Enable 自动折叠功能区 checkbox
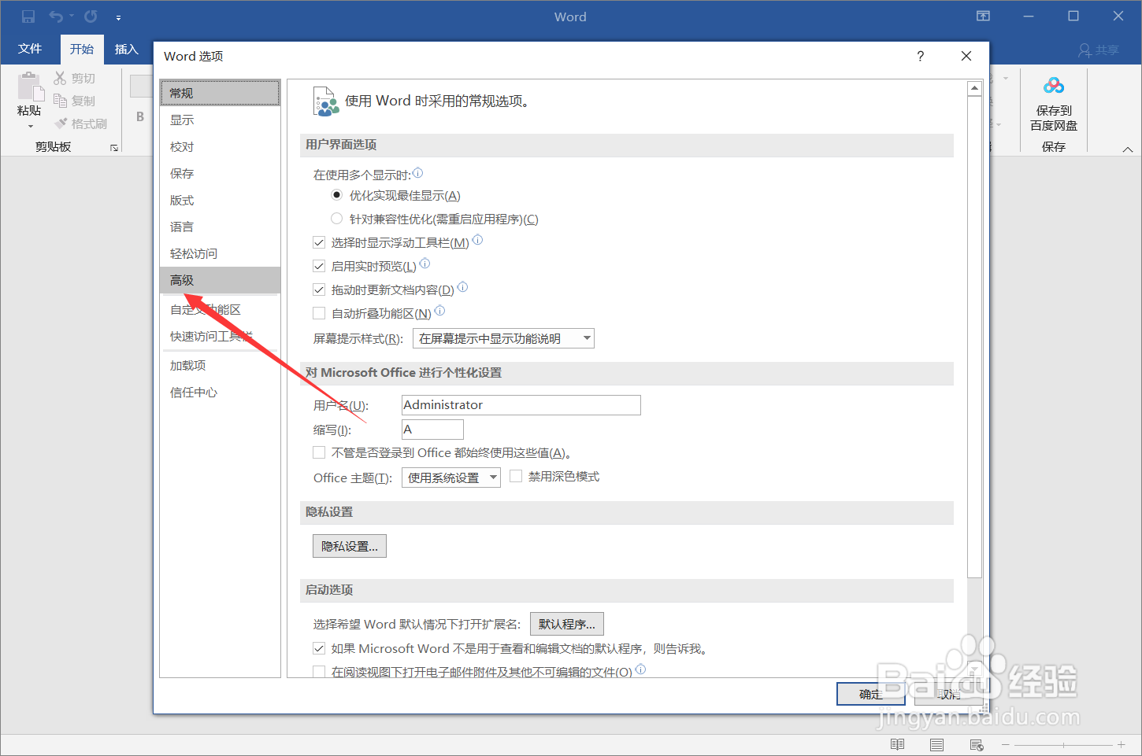This screenshot has width=1142, height=756. tap(319, 313)
